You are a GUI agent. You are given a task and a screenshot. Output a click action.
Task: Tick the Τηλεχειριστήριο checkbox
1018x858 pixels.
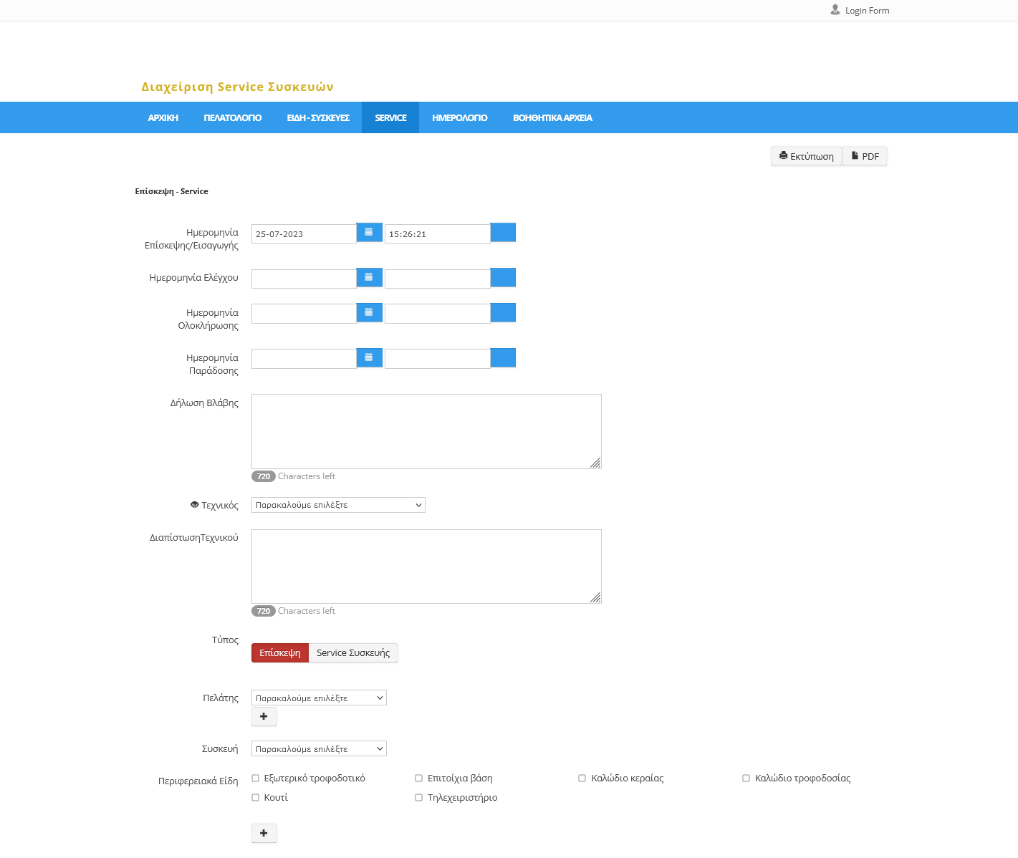[x=419, y=798]
